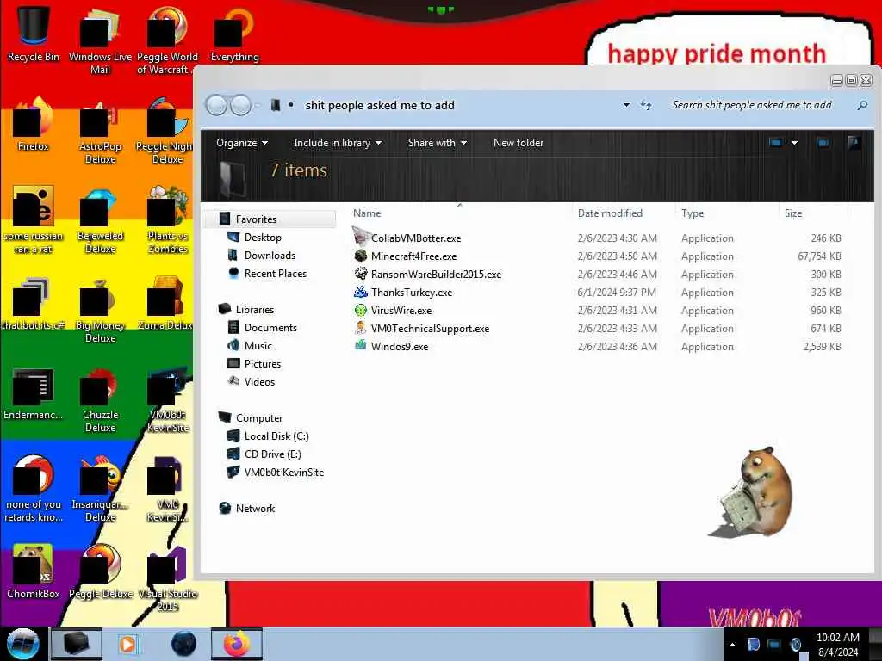Open VM0b0t KevinSite in the sidebar
This screenshot has height=661, width=882.
pyautogui.click(x=283, y=473)
